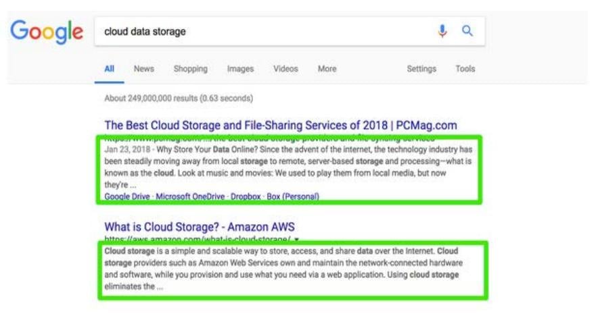The image size is (596, 320).
Task: Click the Jan 23, 2018 date text
Action: pyautogui.click(x=127, y=149)
